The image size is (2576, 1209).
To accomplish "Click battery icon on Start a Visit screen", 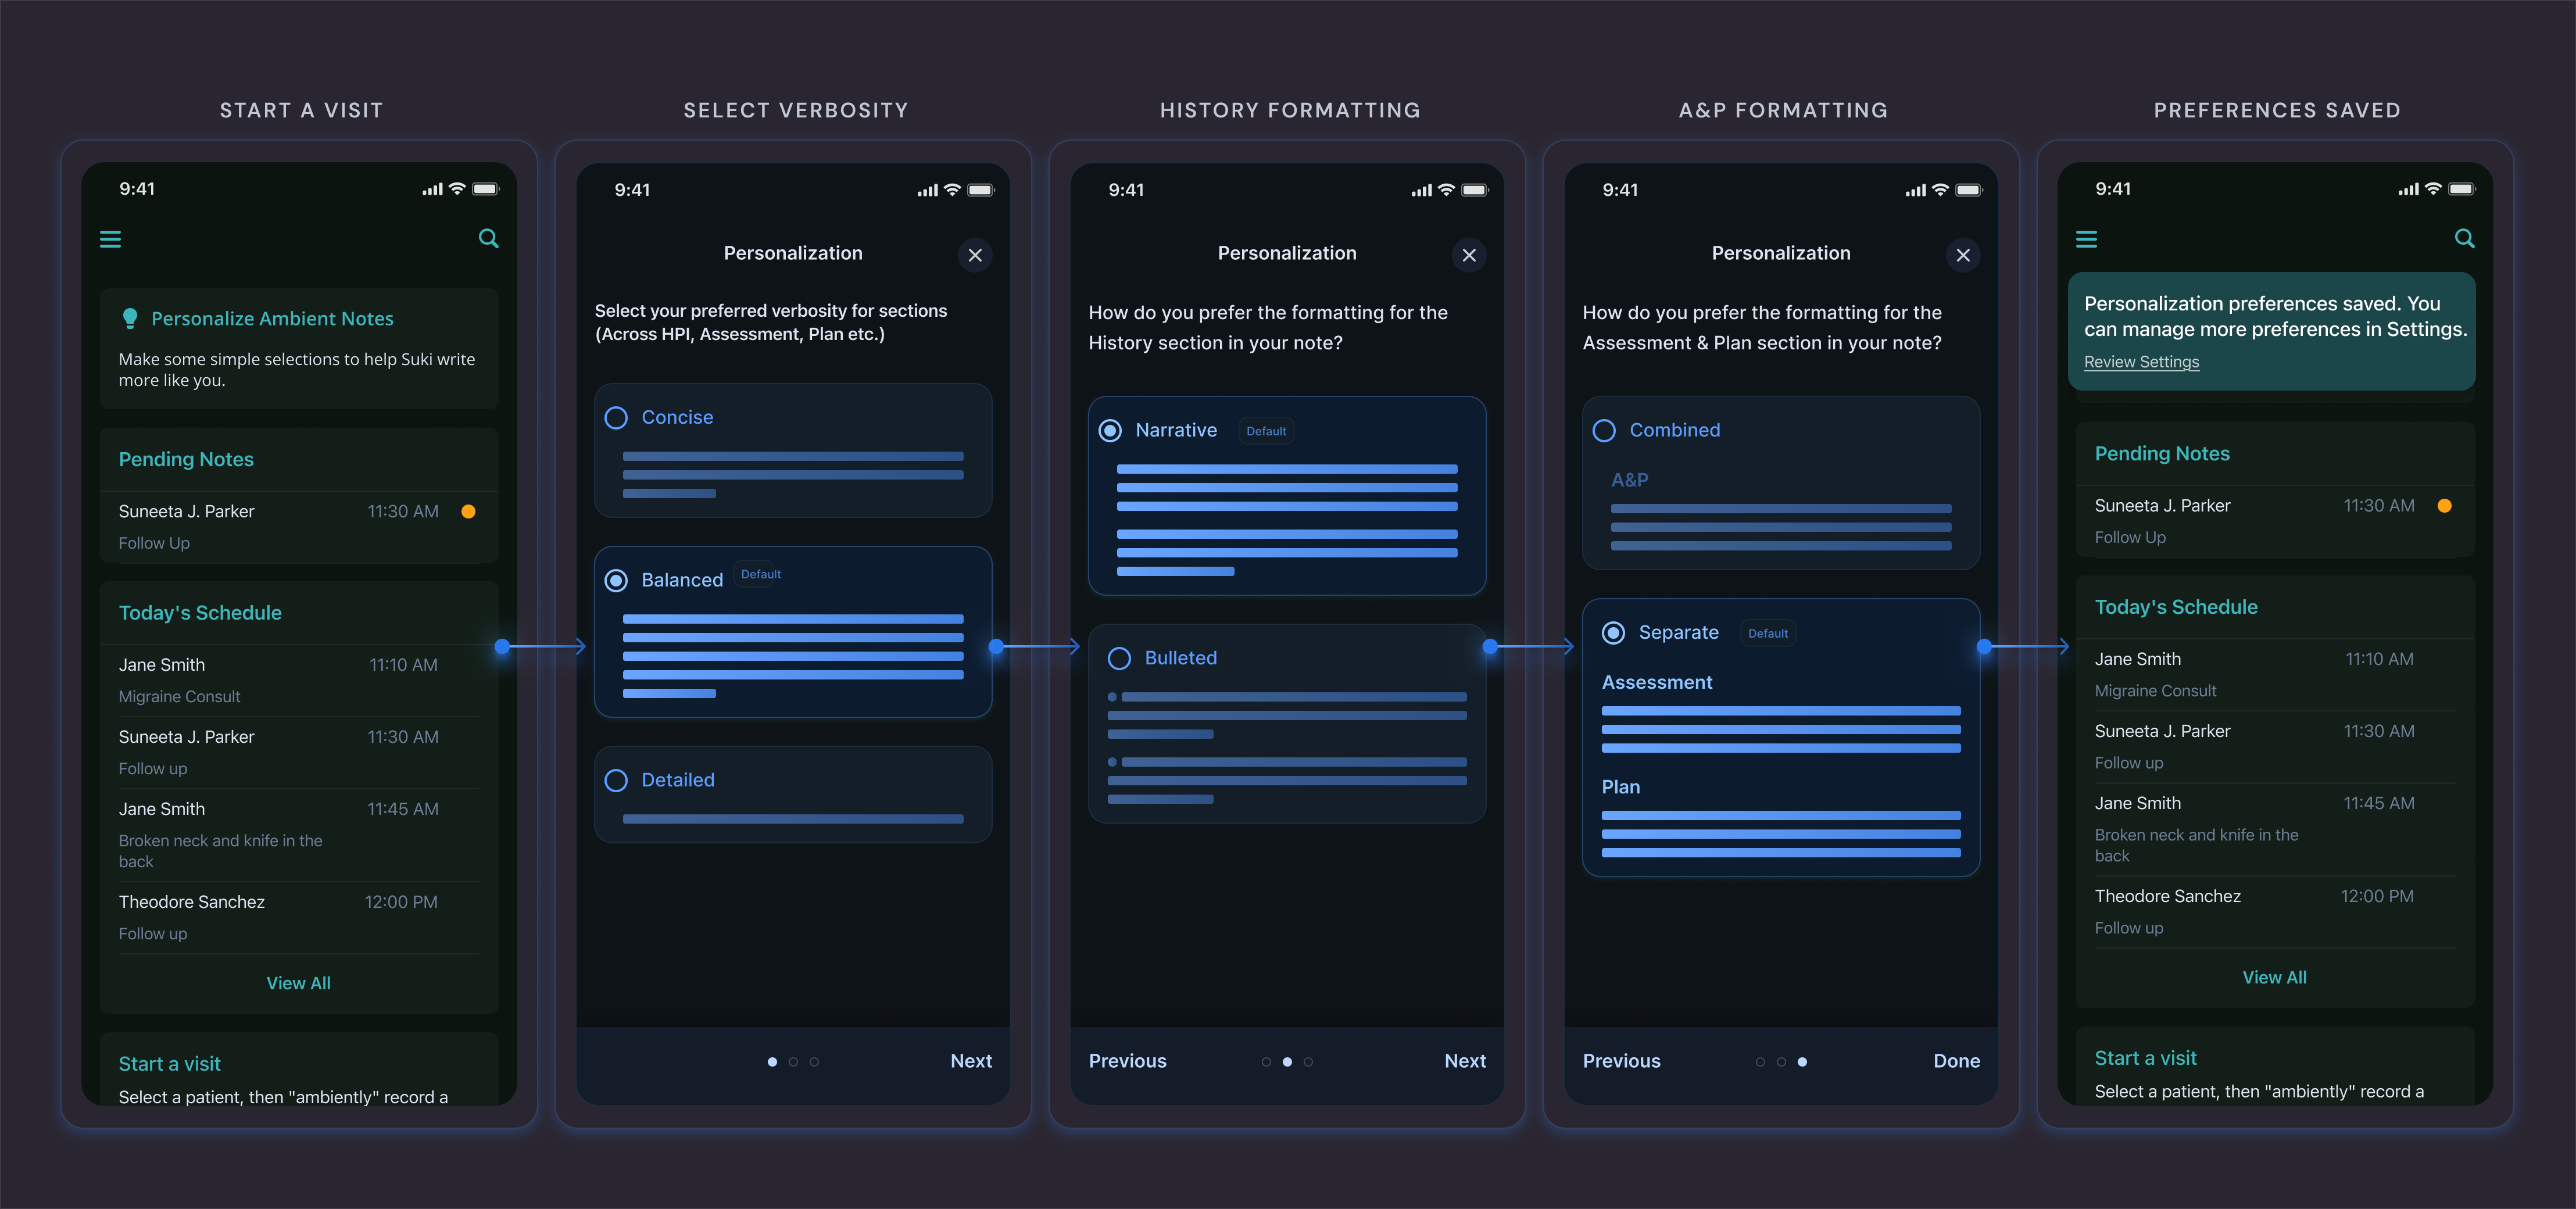I will click(485, 189).
